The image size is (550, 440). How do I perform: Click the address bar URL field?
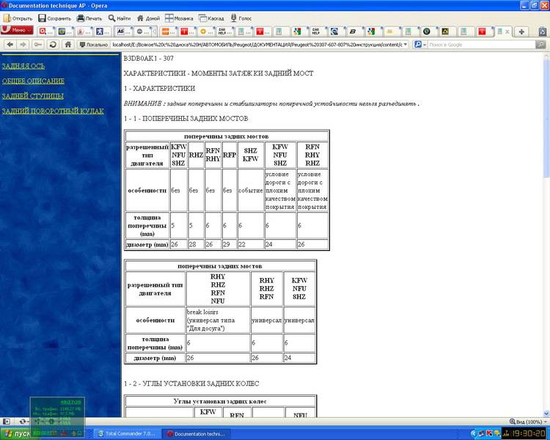click(257, 45)
